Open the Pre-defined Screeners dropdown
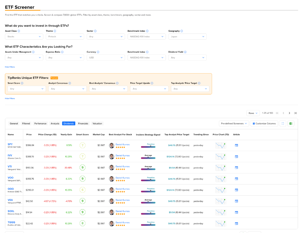303x233 pixels. (x=234, y=124)
